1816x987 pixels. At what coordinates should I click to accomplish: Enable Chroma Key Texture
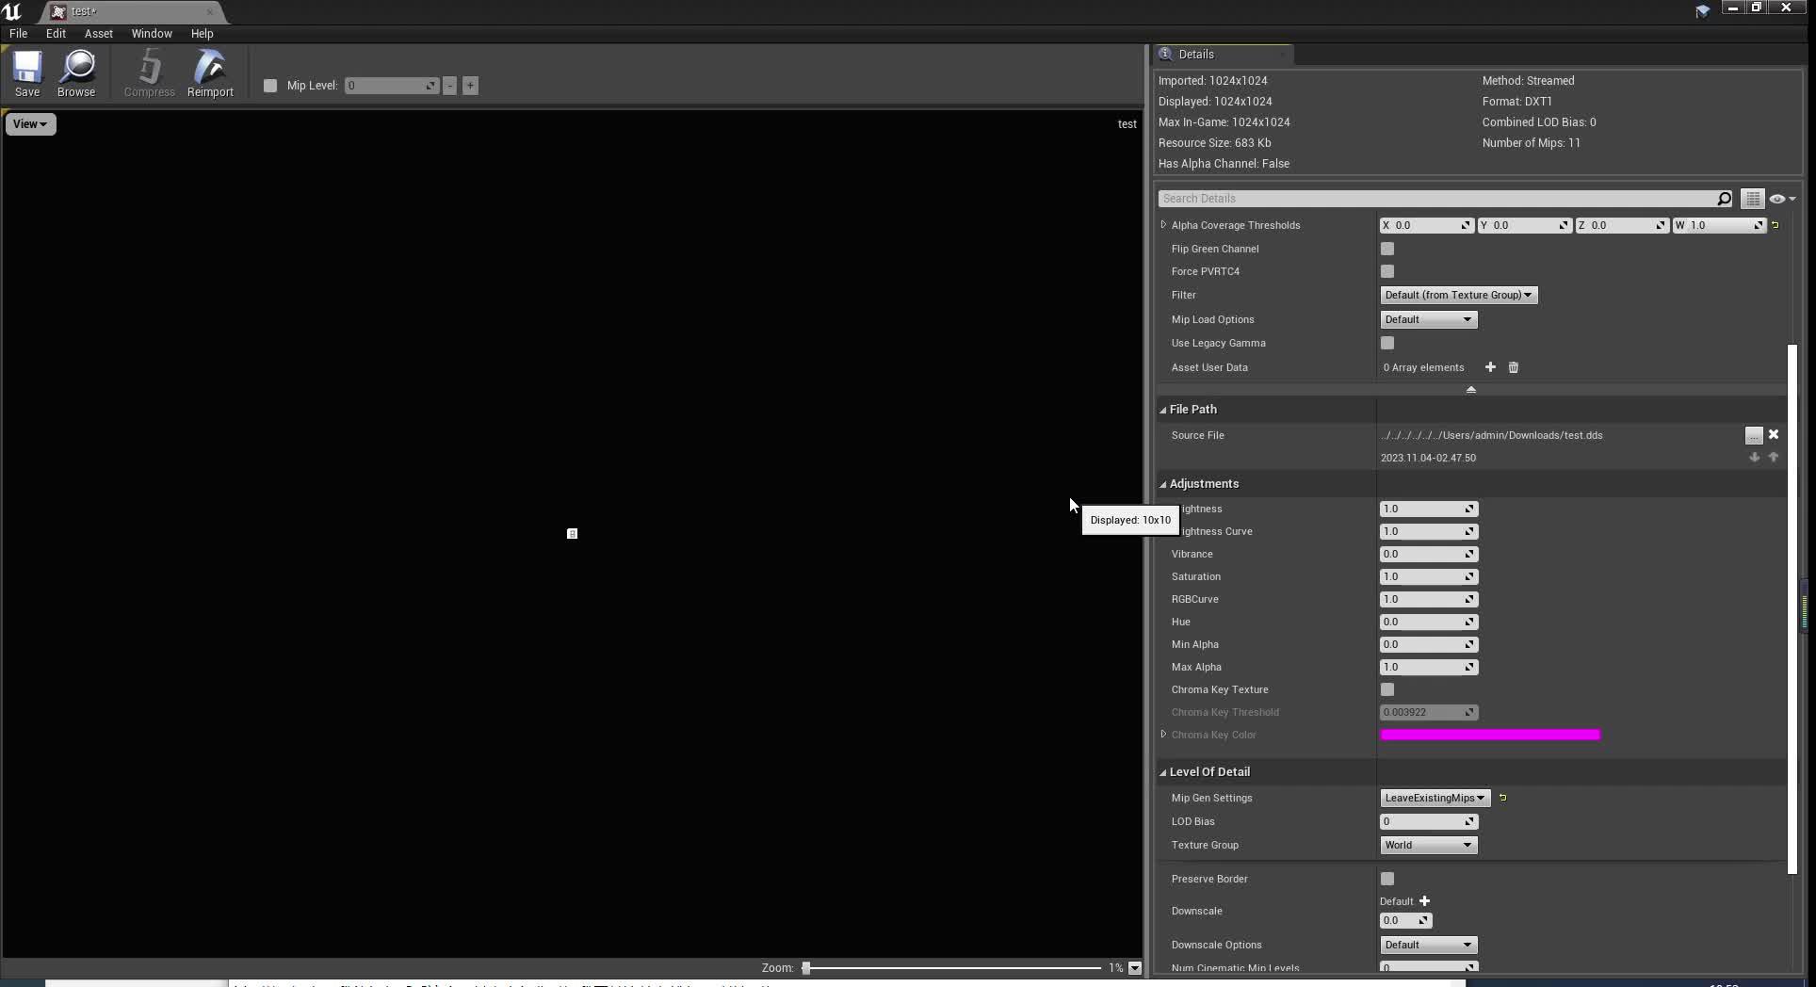pyautogui.click(x=1387, y=689)
